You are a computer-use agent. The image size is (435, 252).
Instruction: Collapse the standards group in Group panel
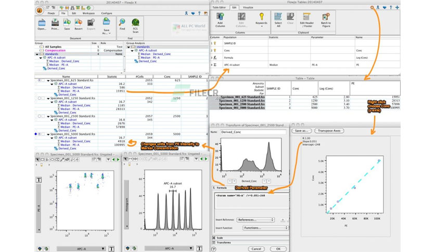[x=37, y=54]
